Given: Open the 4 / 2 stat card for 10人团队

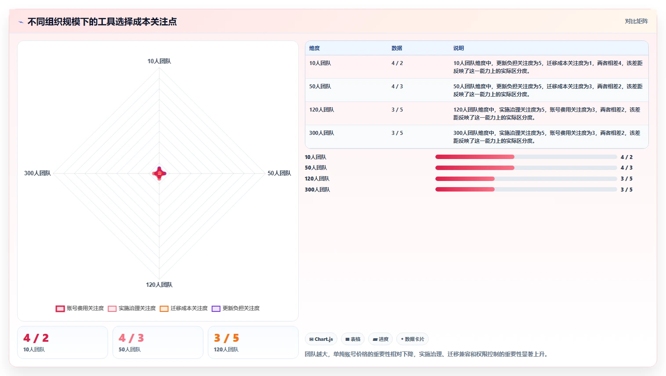Looking at the screenshot, I should click(62, 342).
